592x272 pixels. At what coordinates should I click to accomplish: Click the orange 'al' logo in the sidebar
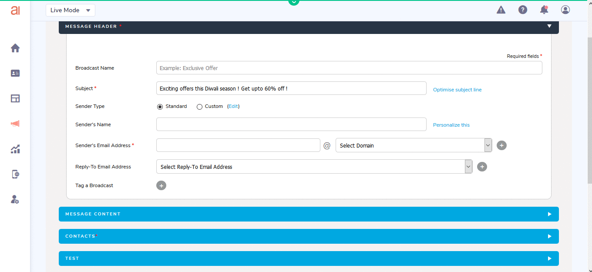(x=15, y=10)
